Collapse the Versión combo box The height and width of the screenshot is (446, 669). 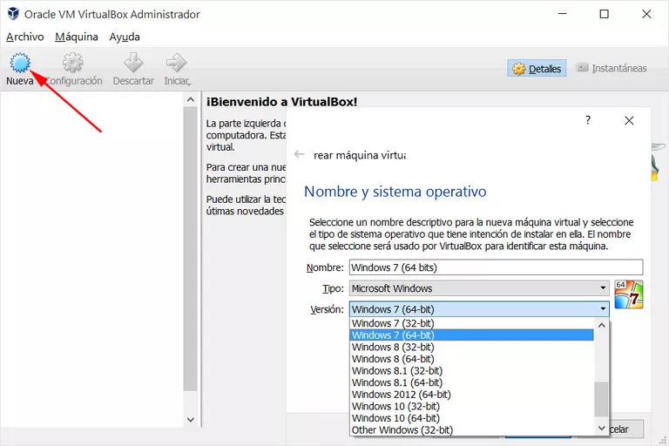(479, 309)
